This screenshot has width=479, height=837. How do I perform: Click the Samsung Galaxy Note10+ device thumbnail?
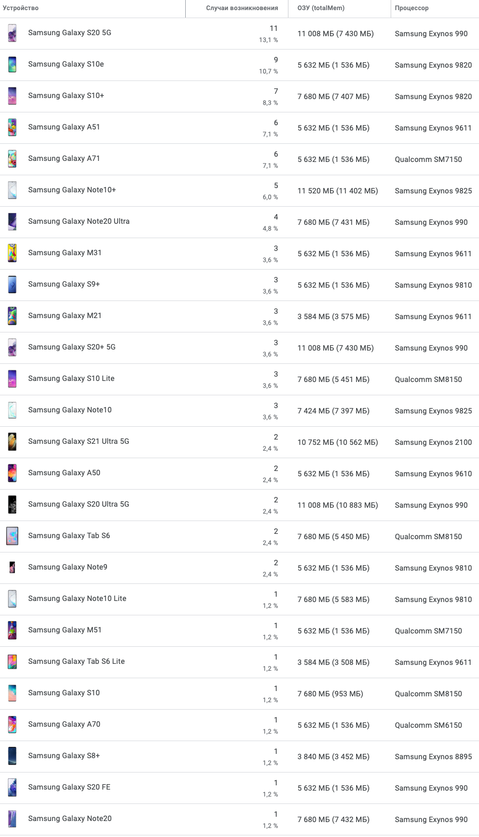[12, 190]
